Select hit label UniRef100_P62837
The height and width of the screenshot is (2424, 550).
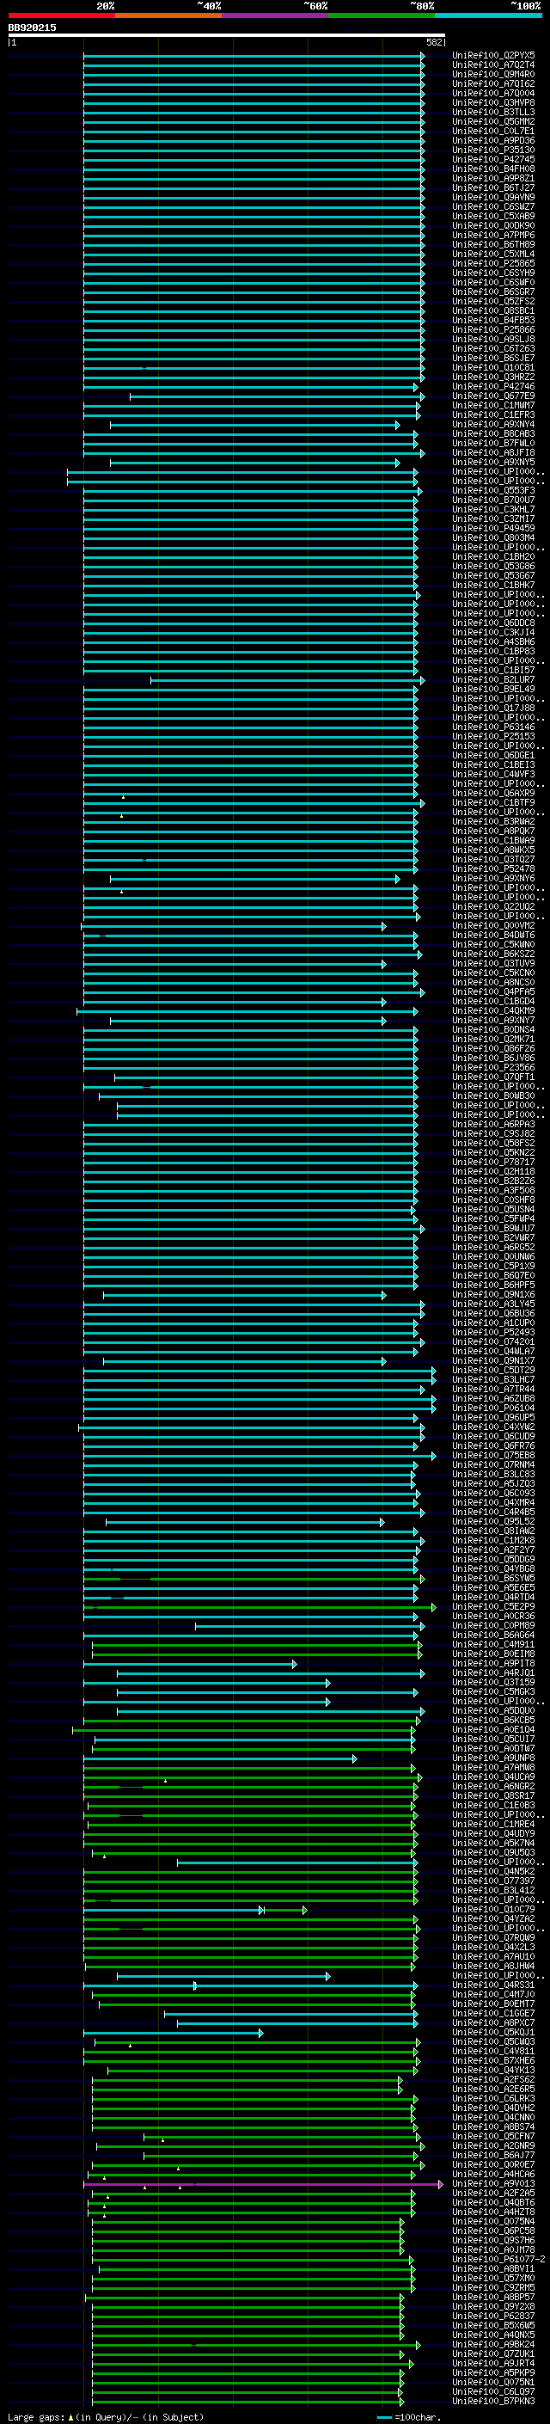493,2316
